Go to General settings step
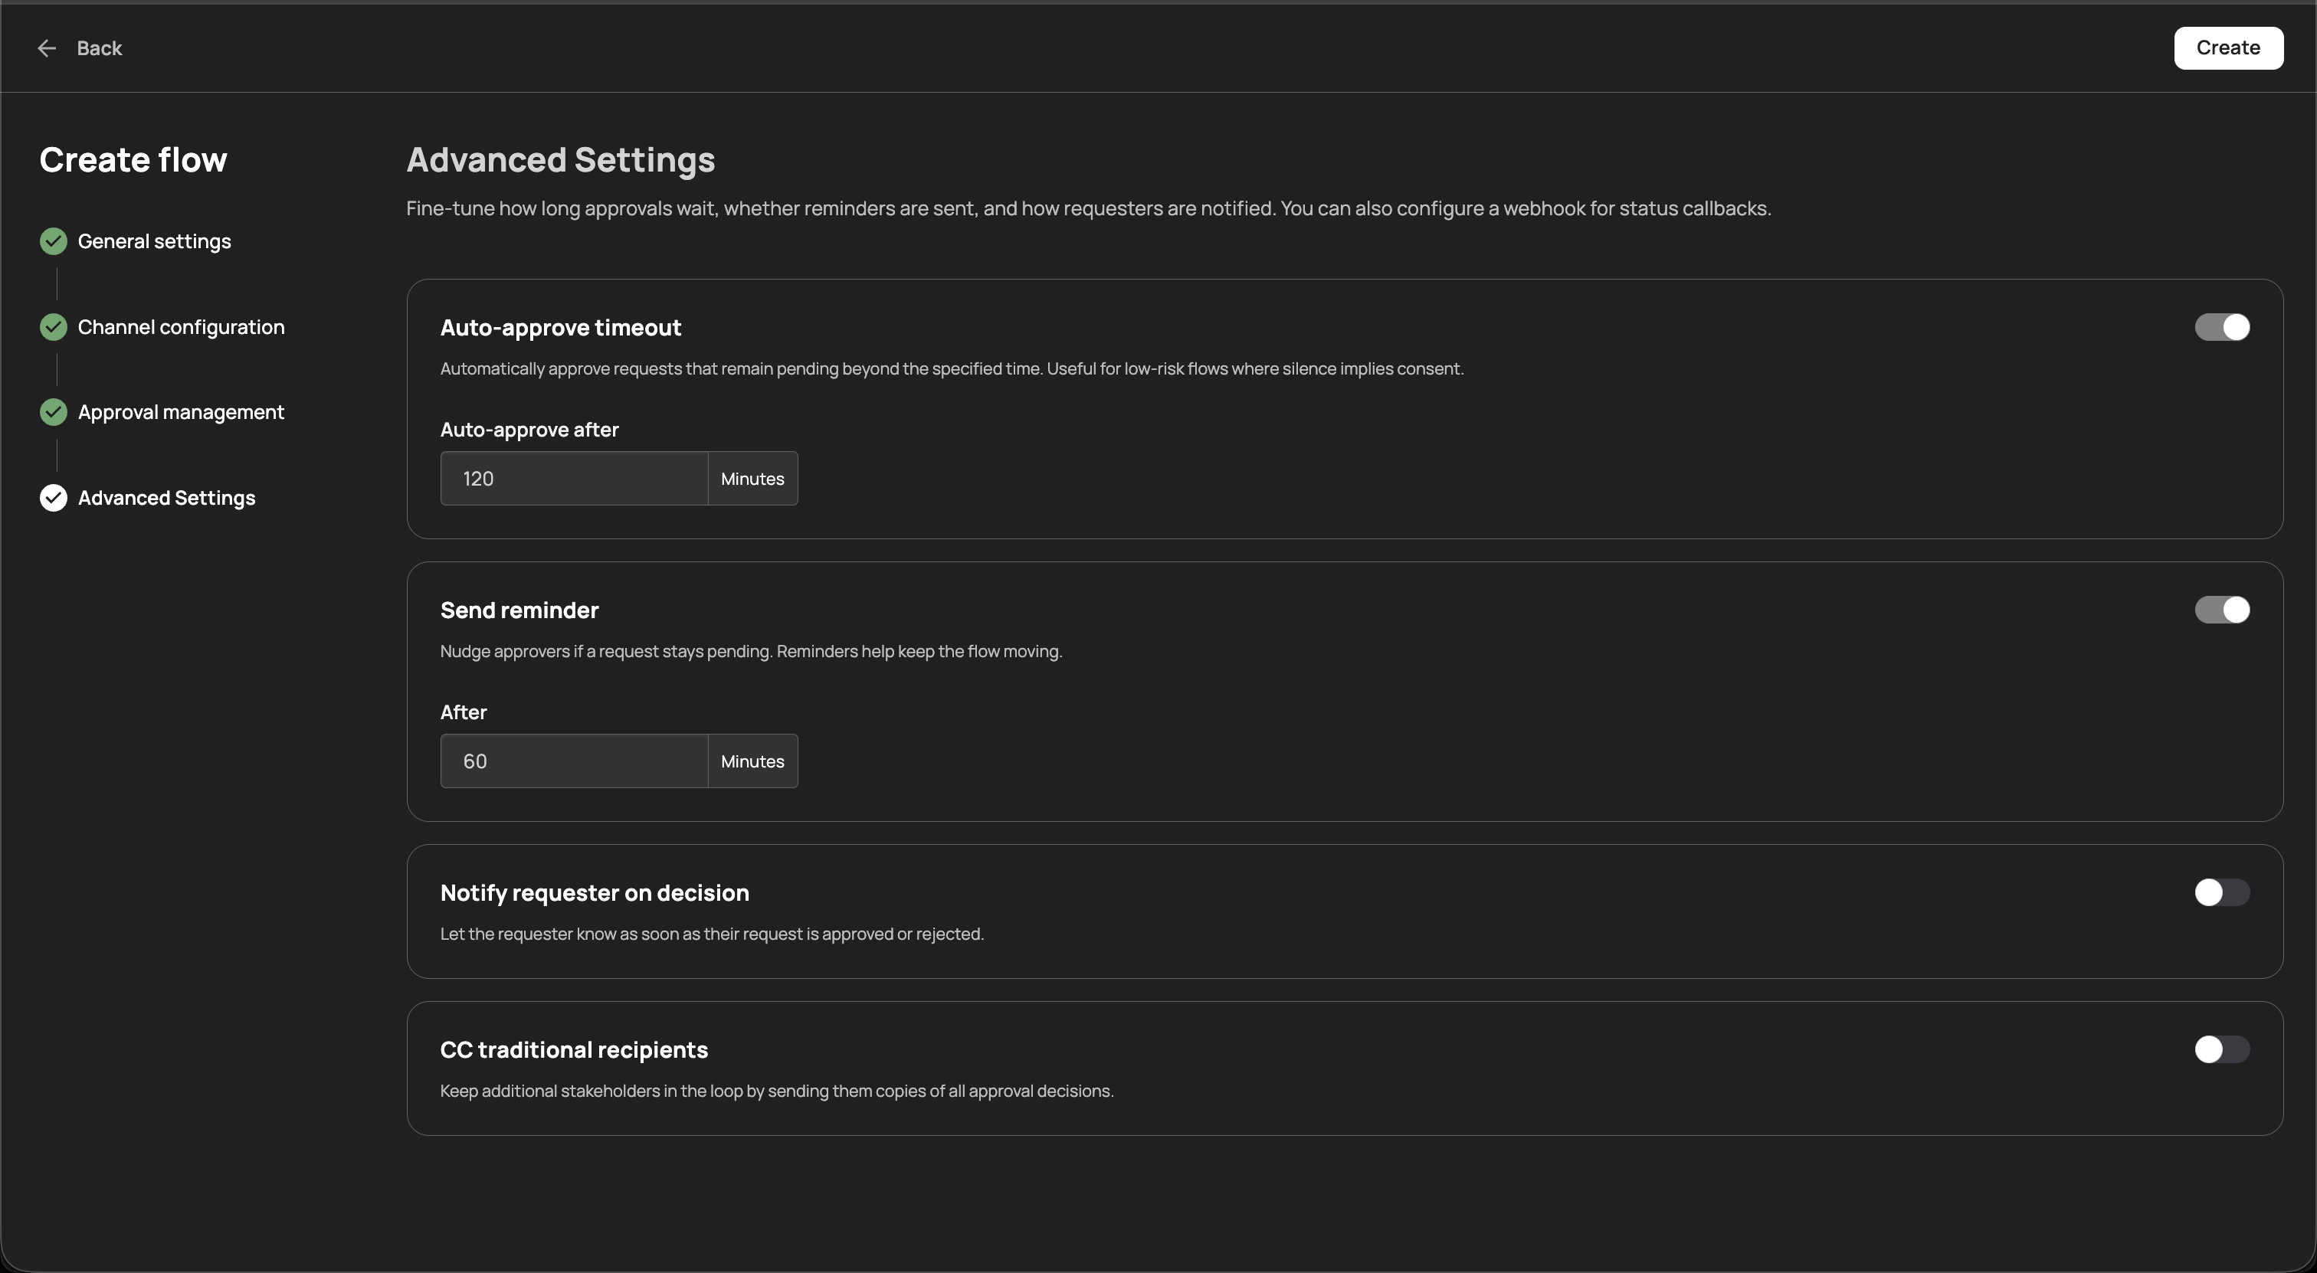Image resolution: width=2317 pixels, height=1273 pixels. click(x=155, y=241)
